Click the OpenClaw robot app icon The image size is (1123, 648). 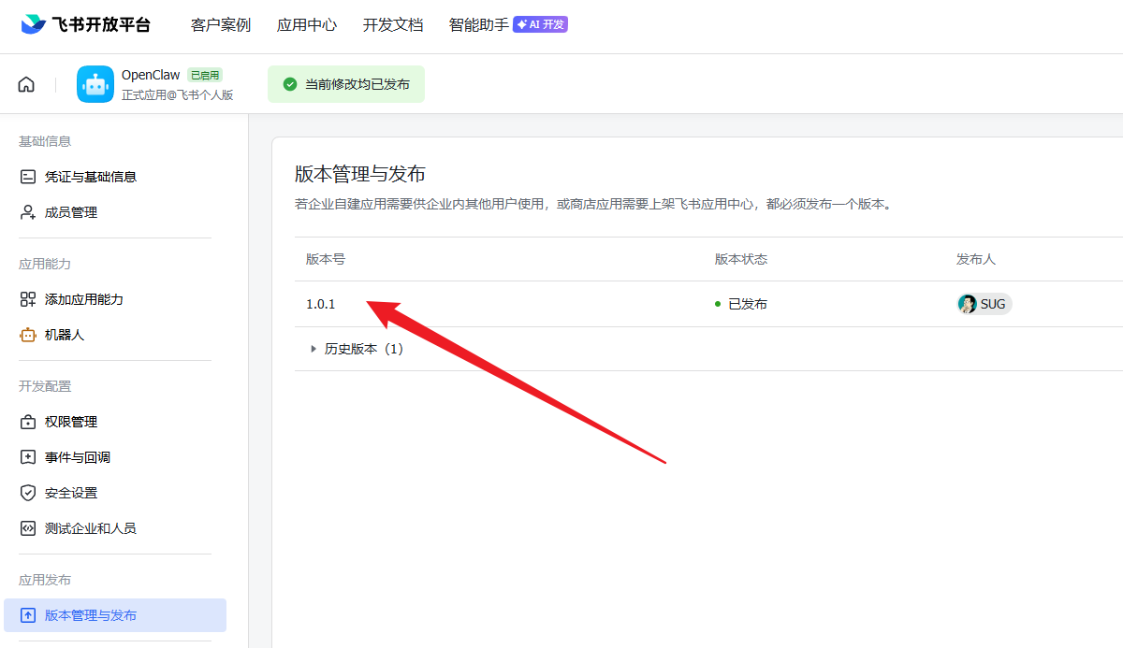pyautogui.click(x=95, y=84)
